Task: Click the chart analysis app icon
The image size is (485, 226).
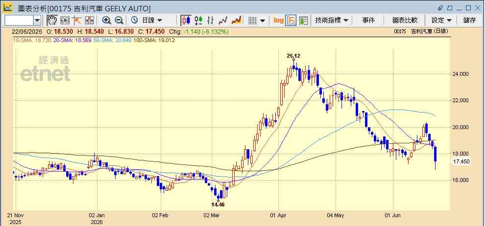Action: pyautogui.click(x=8, y=8)
